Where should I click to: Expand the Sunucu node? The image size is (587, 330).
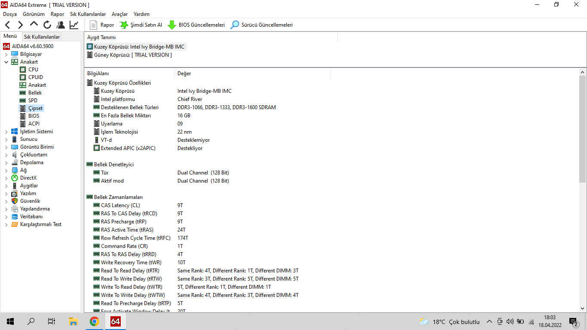6,139
